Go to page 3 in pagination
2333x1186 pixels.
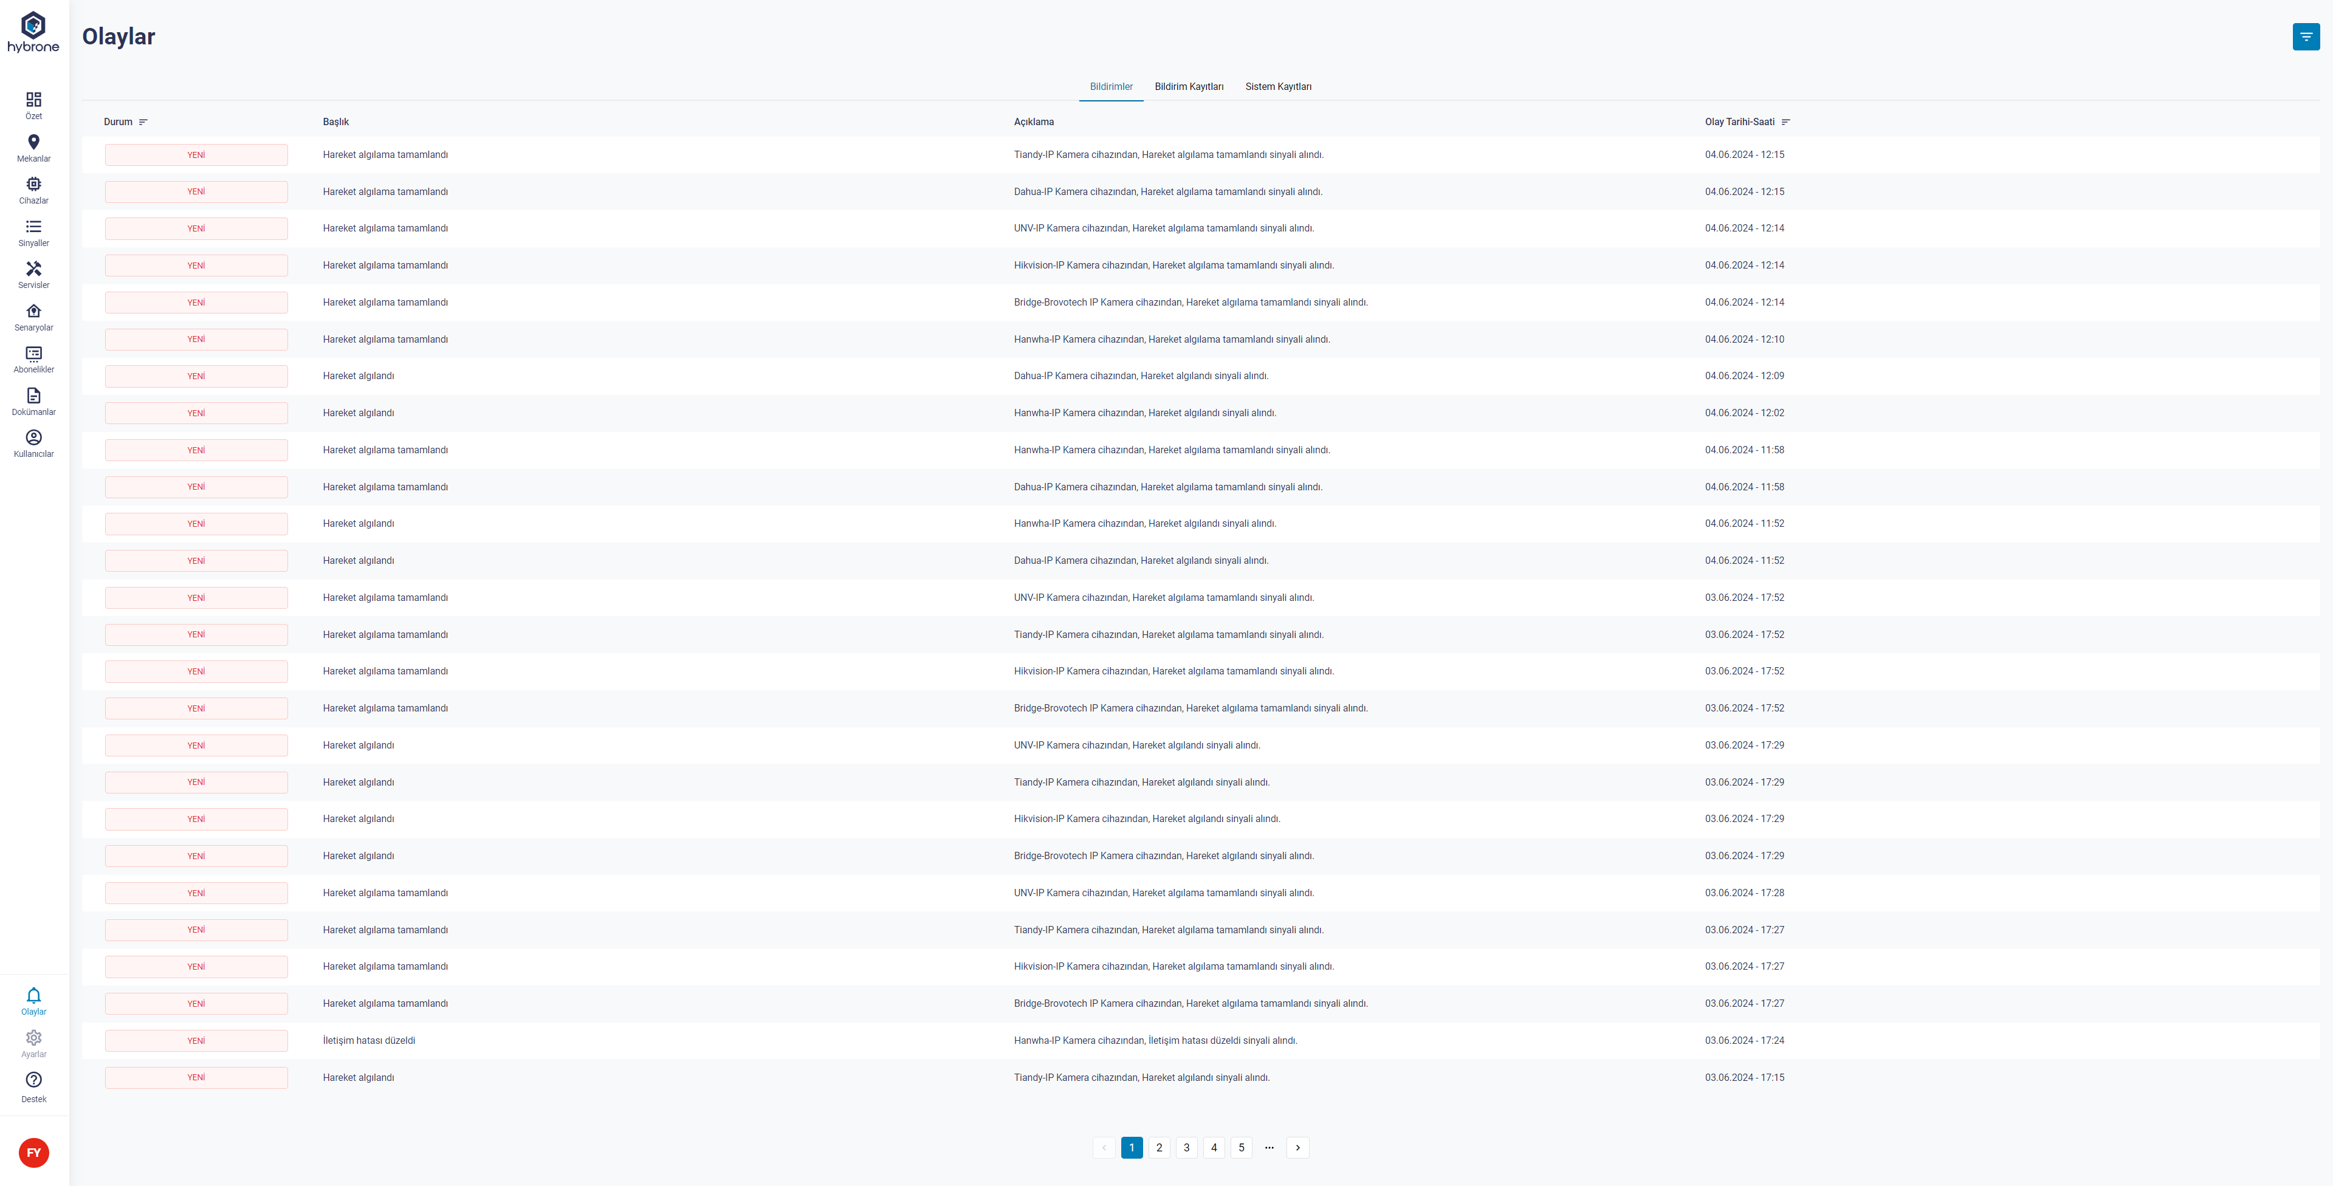1186,1148
